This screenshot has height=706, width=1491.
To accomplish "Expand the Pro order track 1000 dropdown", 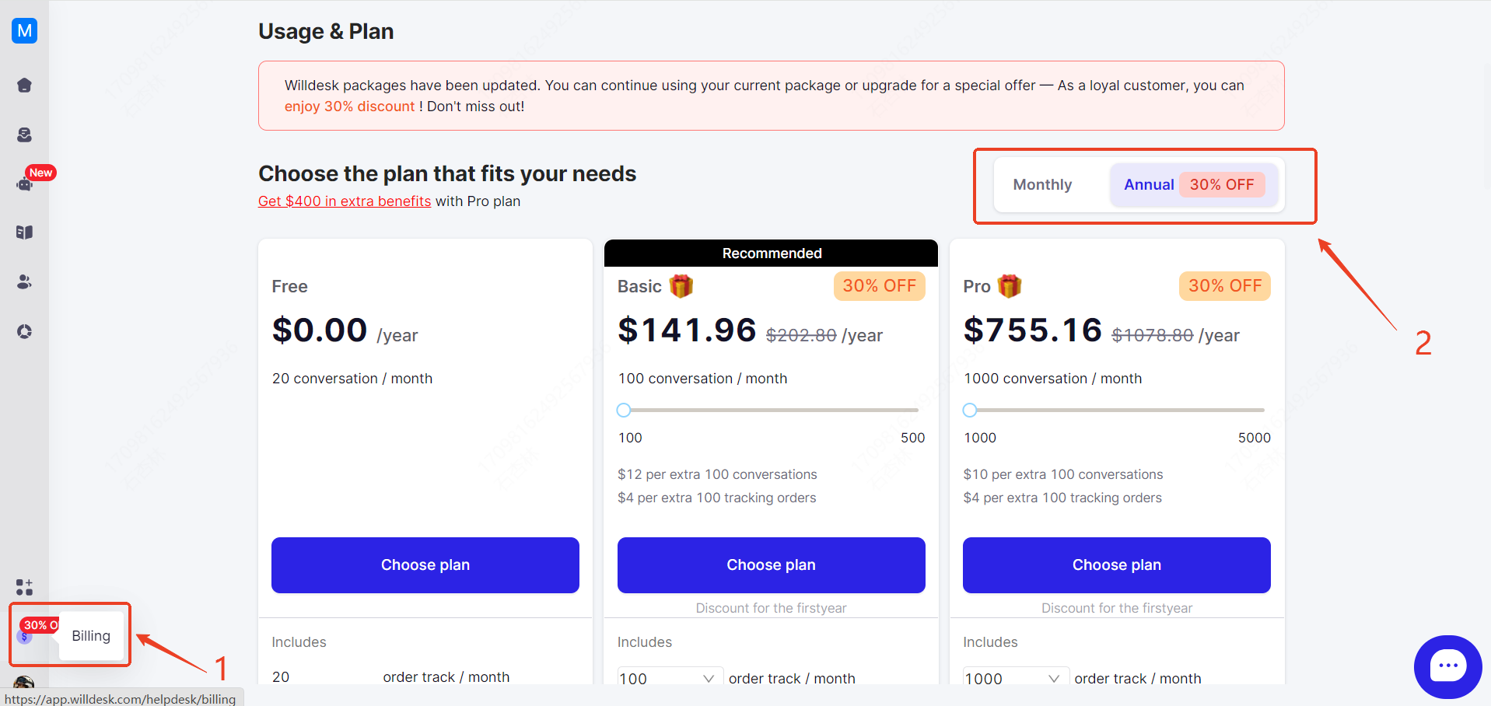I will click(1016, 678).
